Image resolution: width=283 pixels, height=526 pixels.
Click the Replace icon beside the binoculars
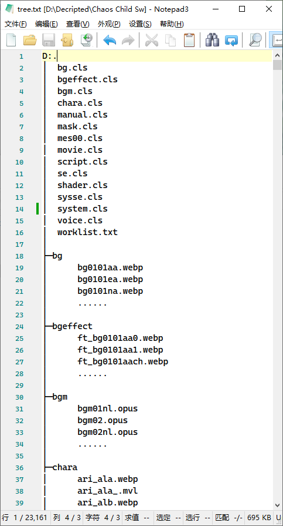point(231,40)
